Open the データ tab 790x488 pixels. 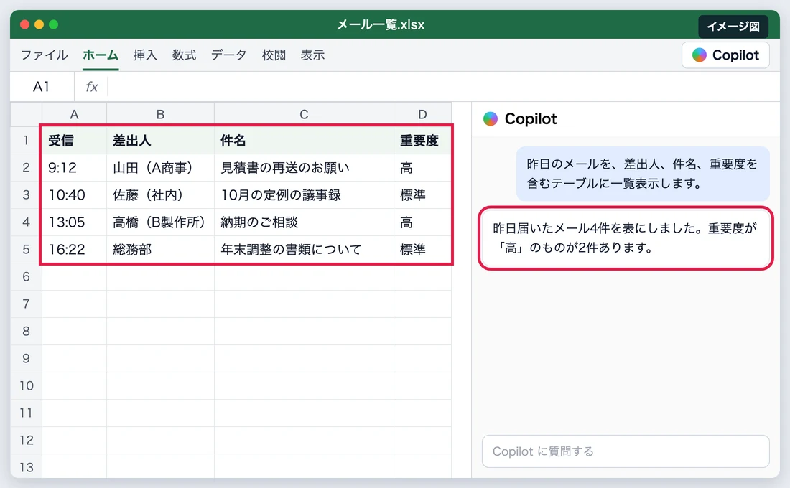(x=228, y=55)
